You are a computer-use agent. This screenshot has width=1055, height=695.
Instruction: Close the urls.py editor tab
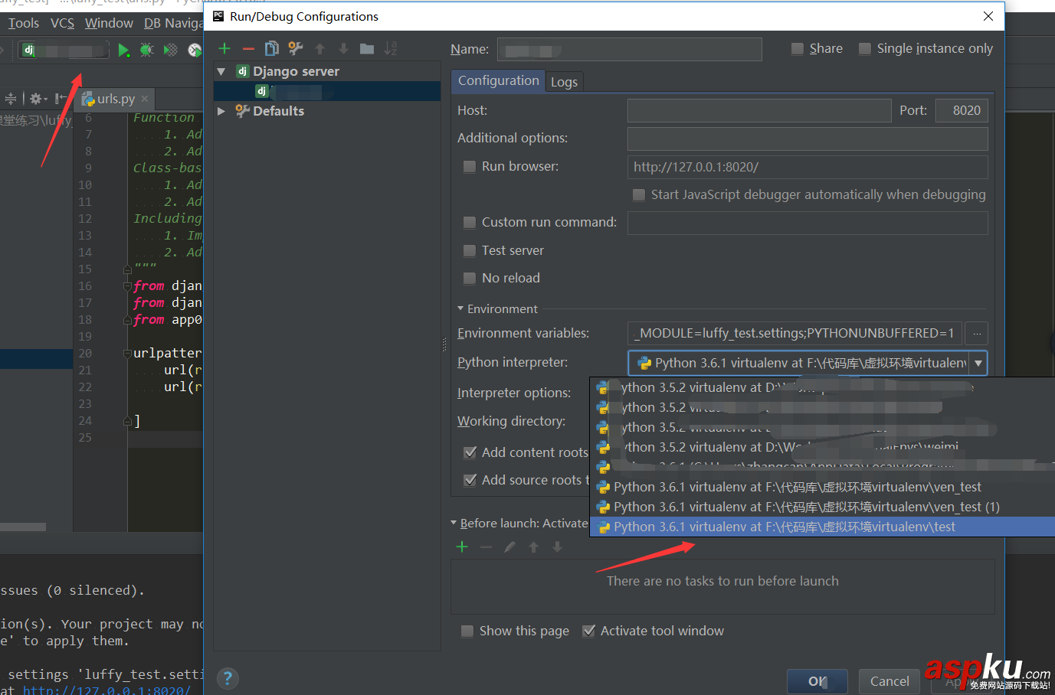point(144,98)
